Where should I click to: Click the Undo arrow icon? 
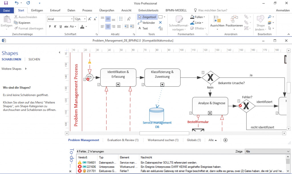tap(17, 3)
